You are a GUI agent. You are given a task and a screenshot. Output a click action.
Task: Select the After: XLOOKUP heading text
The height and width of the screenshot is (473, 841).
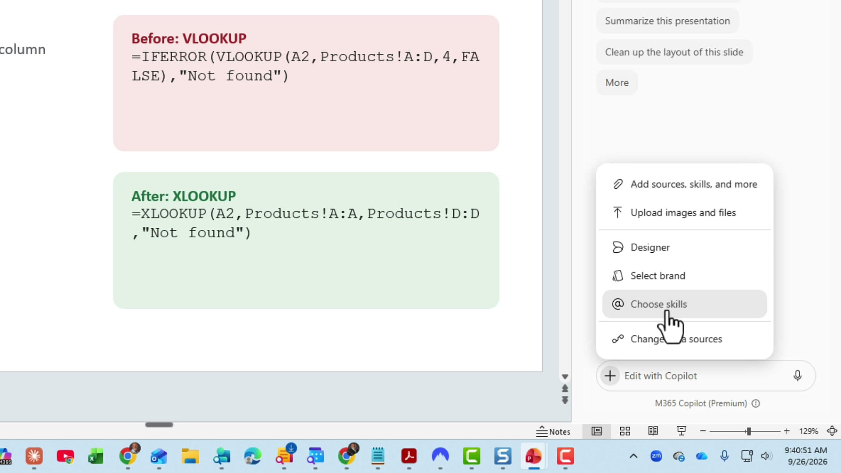click(184, 196)
